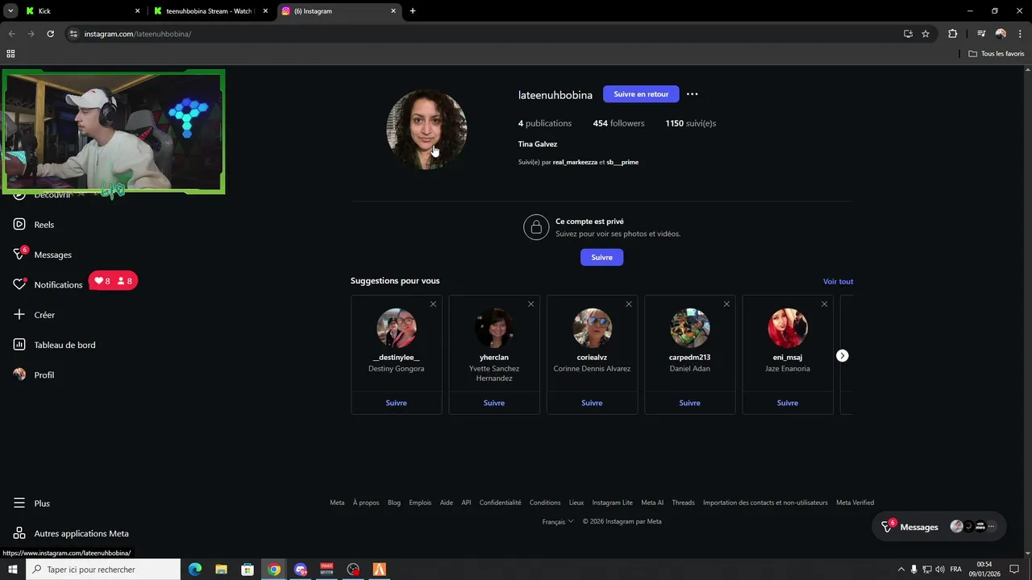The image size is (1032, 580).
Task: Click Taper ici pour rechercher box
Action: tap(103, 570)
